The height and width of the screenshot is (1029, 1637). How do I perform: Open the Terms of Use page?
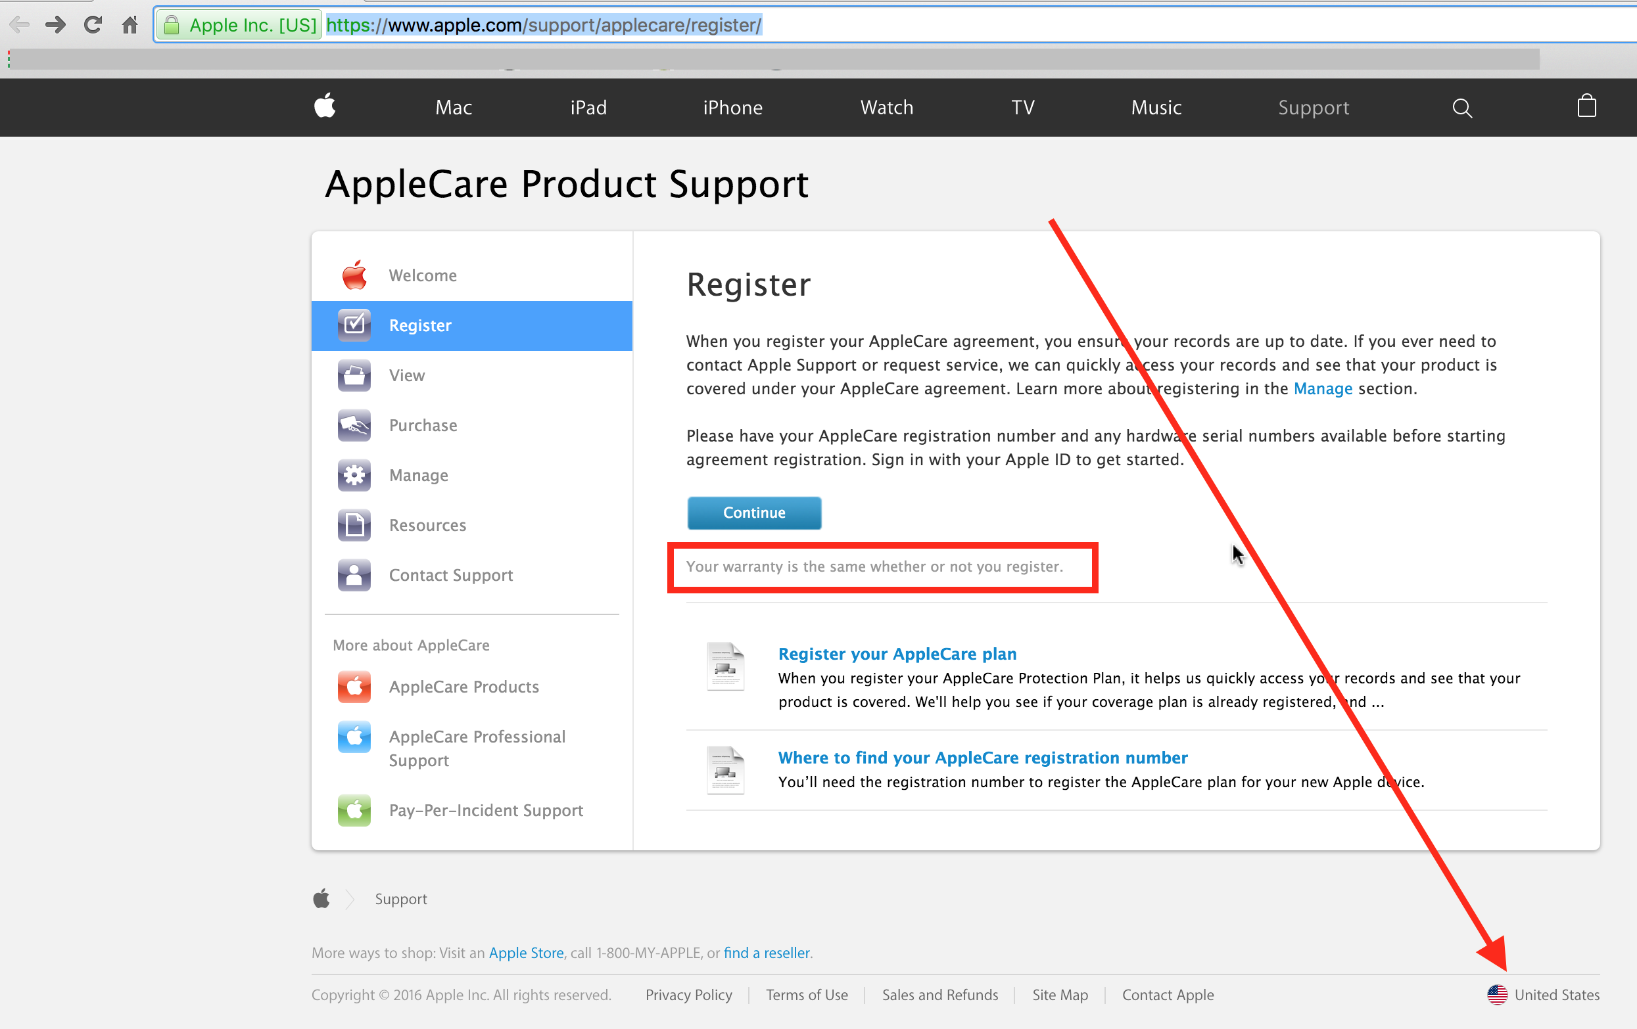tap(806, 994)
